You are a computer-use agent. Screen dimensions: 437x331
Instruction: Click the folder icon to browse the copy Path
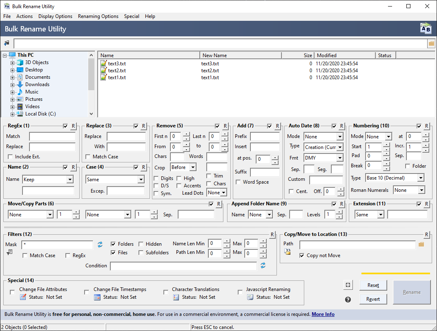[421, 244]
